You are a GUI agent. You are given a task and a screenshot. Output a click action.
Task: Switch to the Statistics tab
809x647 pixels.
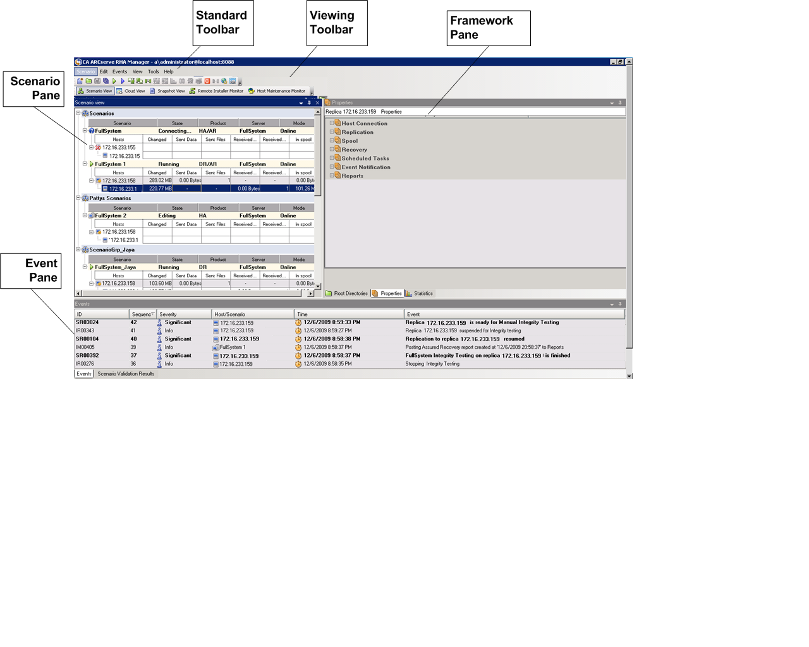(420, 293)
